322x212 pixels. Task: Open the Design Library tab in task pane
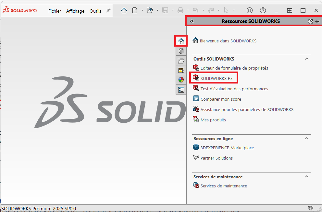coord(181,51)
